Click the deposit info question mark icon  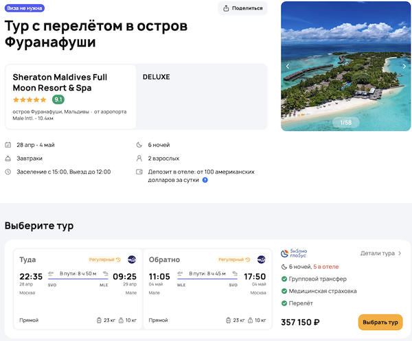click(x=205, y=180)
